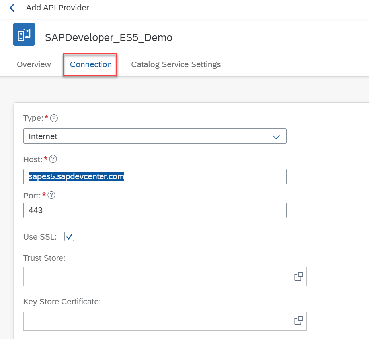Click the Add API Provider header text
The height and width of the screenshot is (339, 369).
click(x=58, y=8)
